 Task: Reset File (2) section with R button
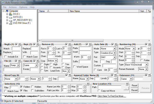click(x=19, y=61)
